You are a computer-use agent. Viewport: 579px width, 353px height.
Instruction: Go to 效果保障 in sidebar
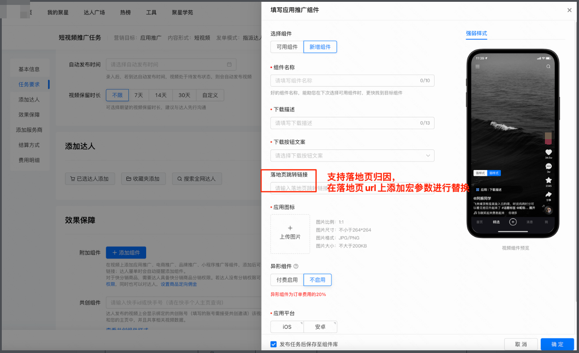click(x=29, y=115)
